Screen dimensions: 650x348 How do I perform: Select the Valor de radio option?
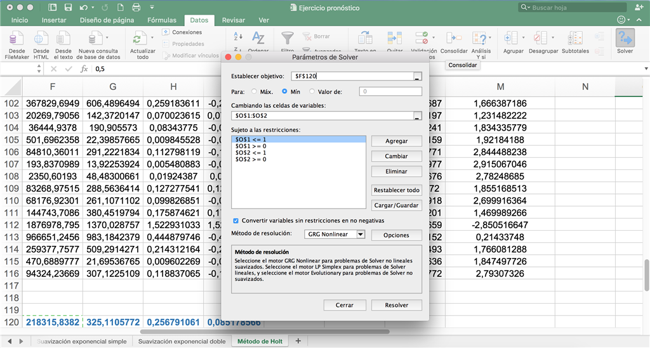click(x=313, y=91)
